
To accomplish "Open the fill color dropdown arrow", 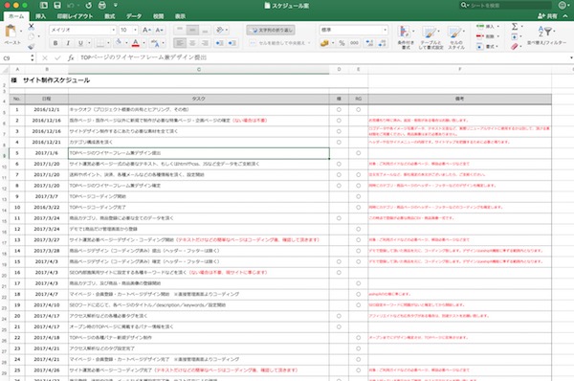I will (x=126, y=43).
